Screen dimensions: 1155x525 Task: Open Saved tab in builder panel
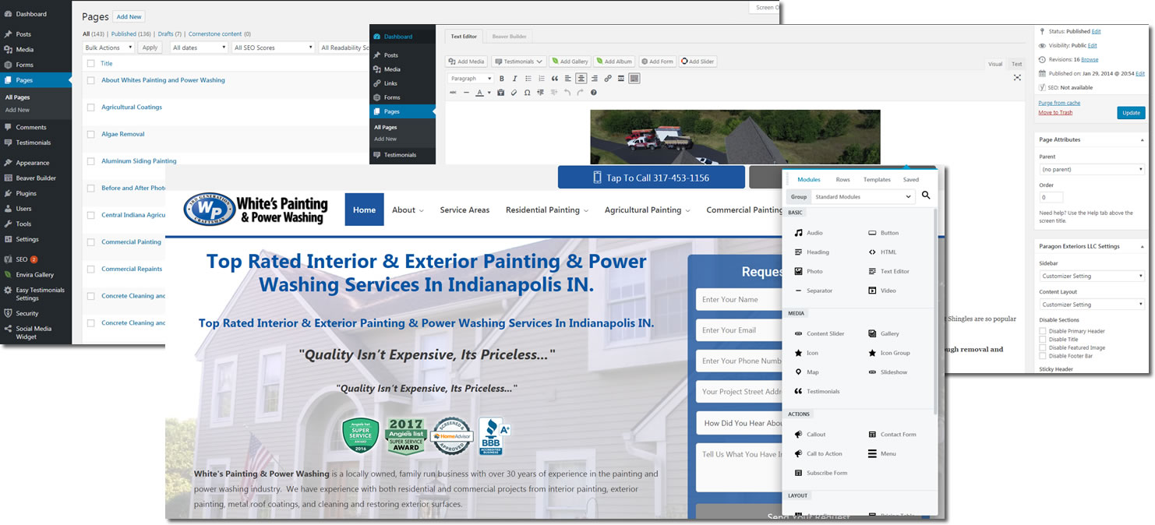(910, 179)
